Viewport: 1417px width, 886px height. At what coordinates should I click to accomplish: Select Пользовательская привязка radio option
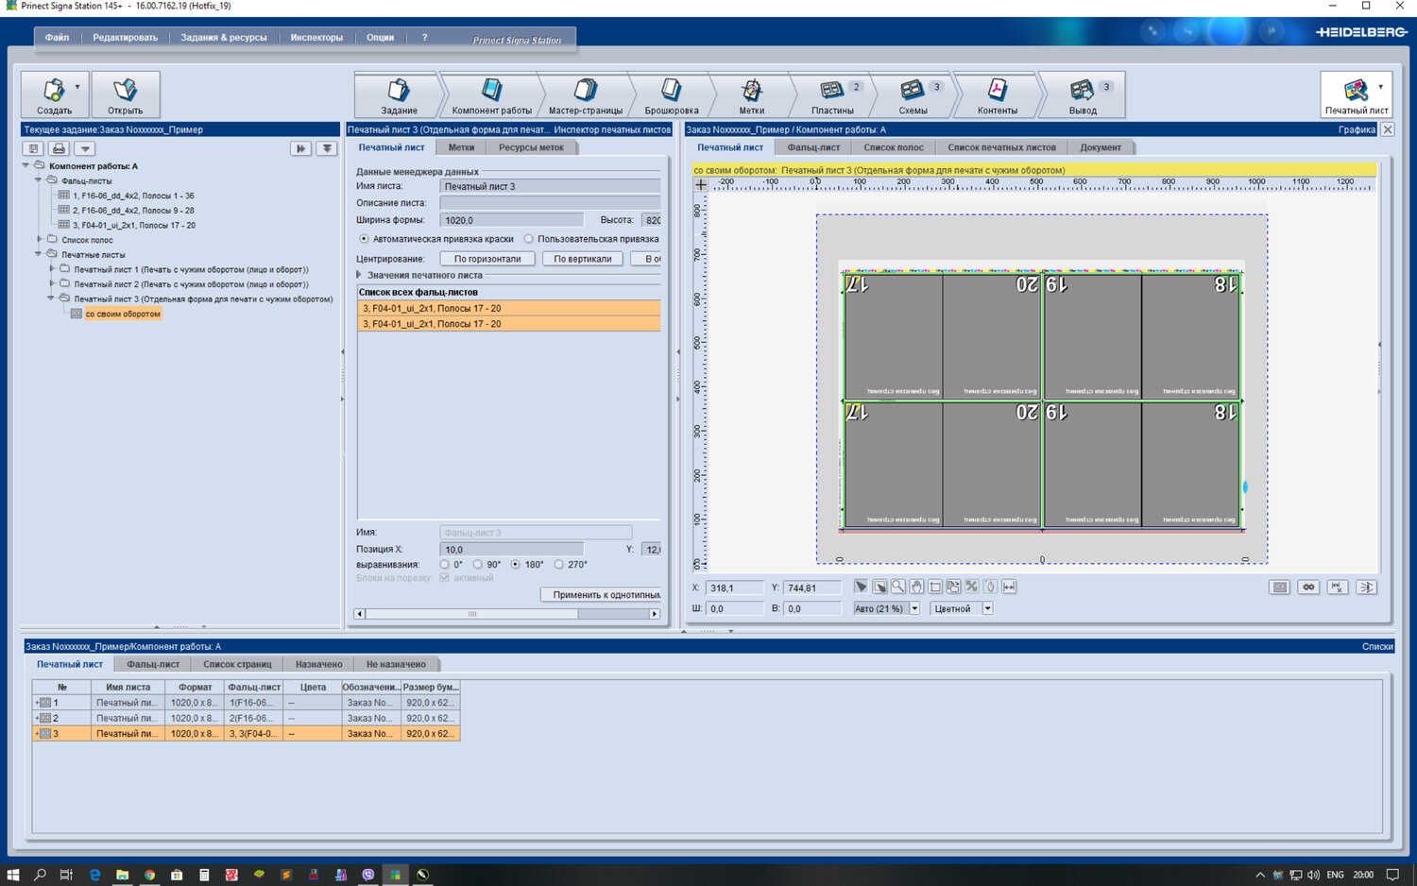(529, 239)
